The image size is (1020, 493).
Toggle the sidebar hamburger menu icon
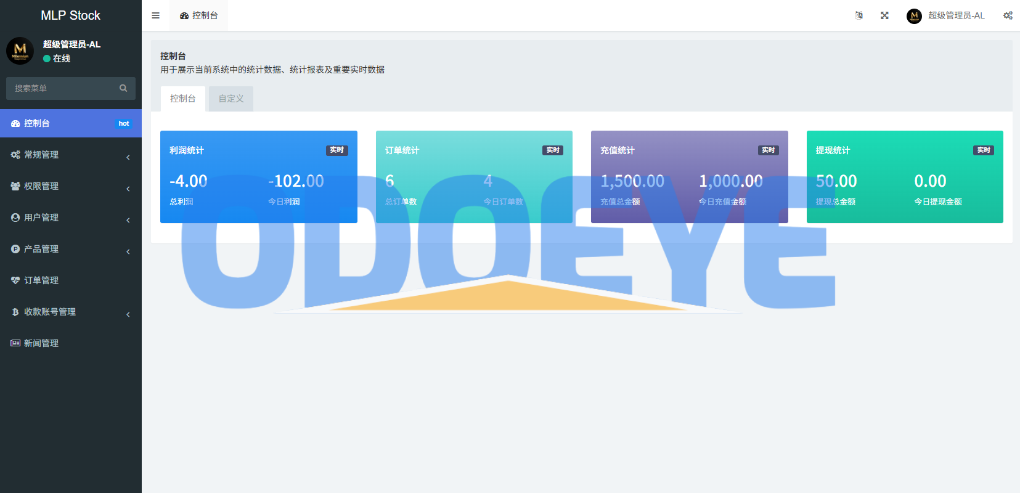[155, 15]
